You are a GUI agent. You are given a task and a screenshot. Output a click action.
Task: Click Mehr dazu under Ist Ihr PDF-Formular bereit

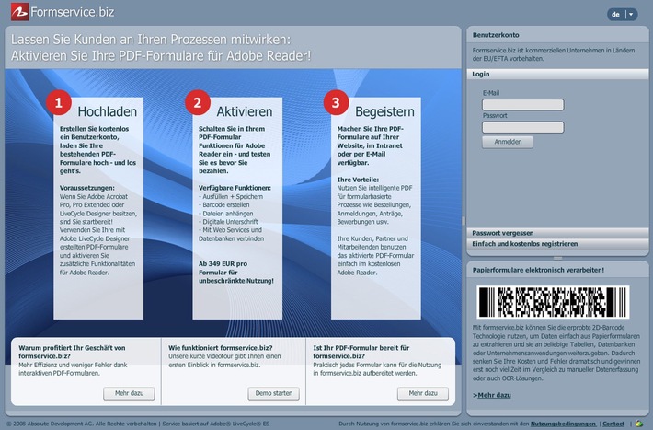(x=423, y=393)
